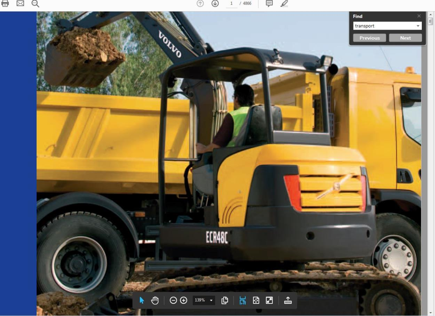Select the highlighter pen tool

click(284, 3)
